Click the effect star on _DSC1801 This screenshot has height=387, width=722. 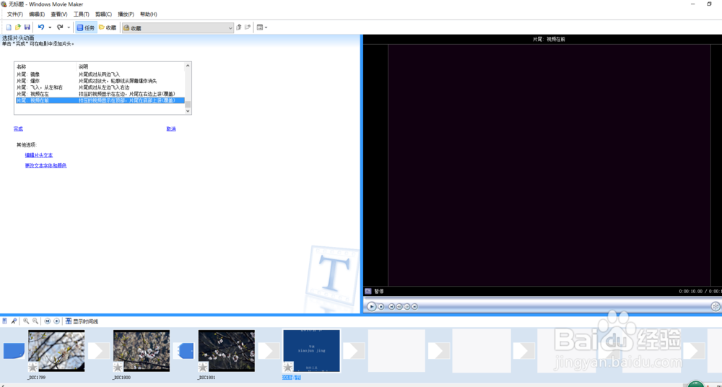tap(203, 367)
